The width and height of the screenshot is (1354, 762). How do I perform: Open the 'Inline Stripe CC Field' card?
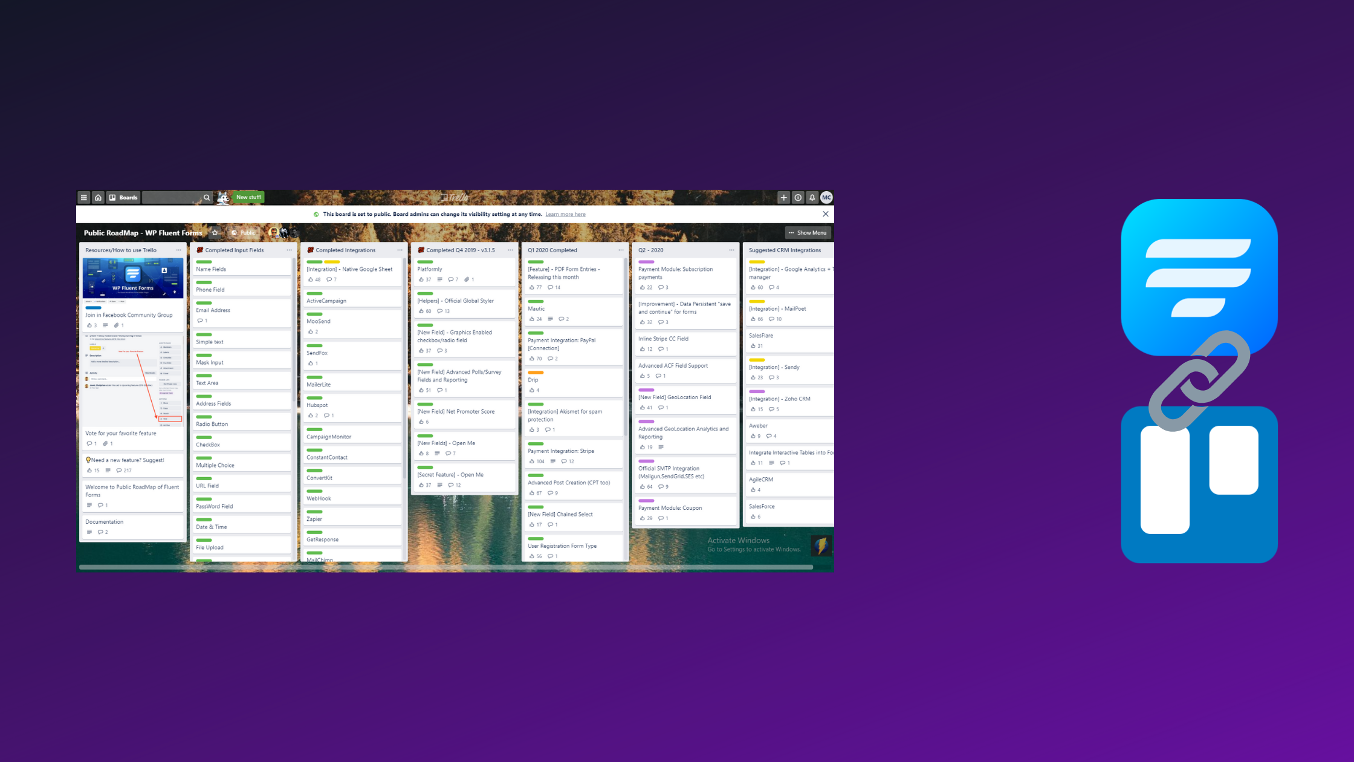(684, 344)
